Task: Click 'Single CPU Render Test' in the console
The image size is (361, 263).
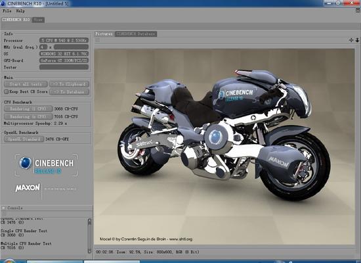Action: point(24,231)
